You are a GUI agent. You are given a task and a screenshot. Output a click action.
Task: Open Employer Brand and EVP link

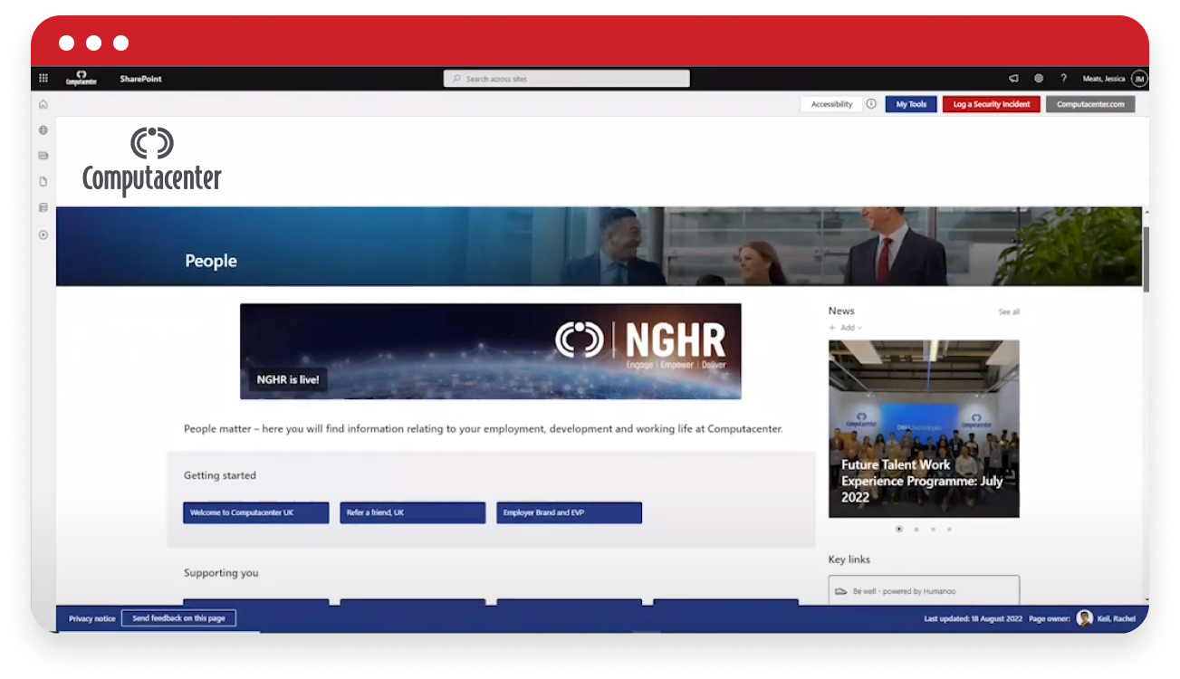(x=569, y=512)
